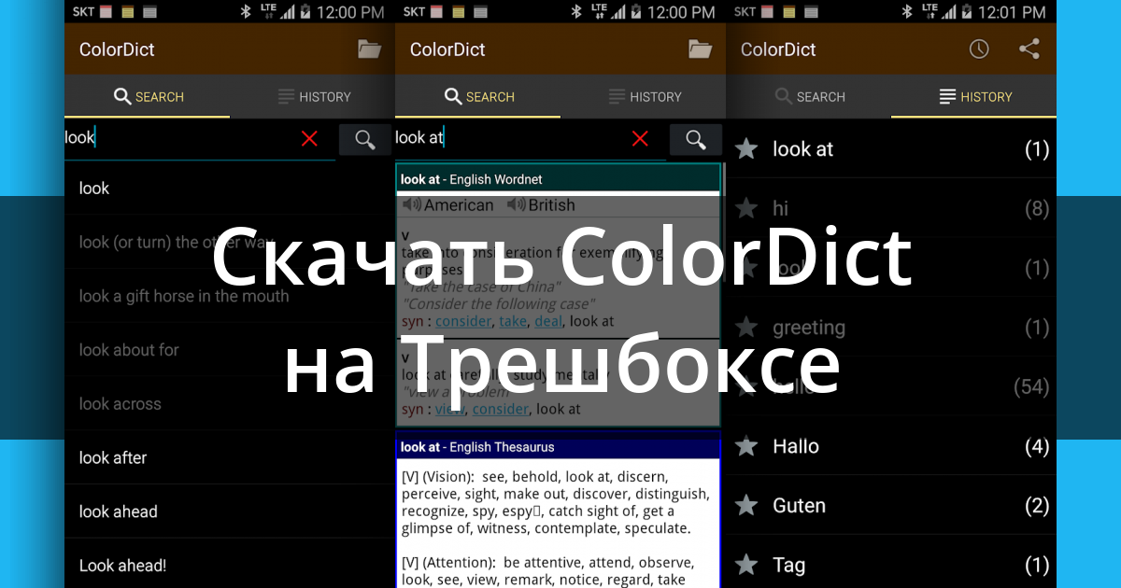Open 'Guten' history entry
Image resolution: width=1121 pixels, height=588 pixels.
[891, 506]
